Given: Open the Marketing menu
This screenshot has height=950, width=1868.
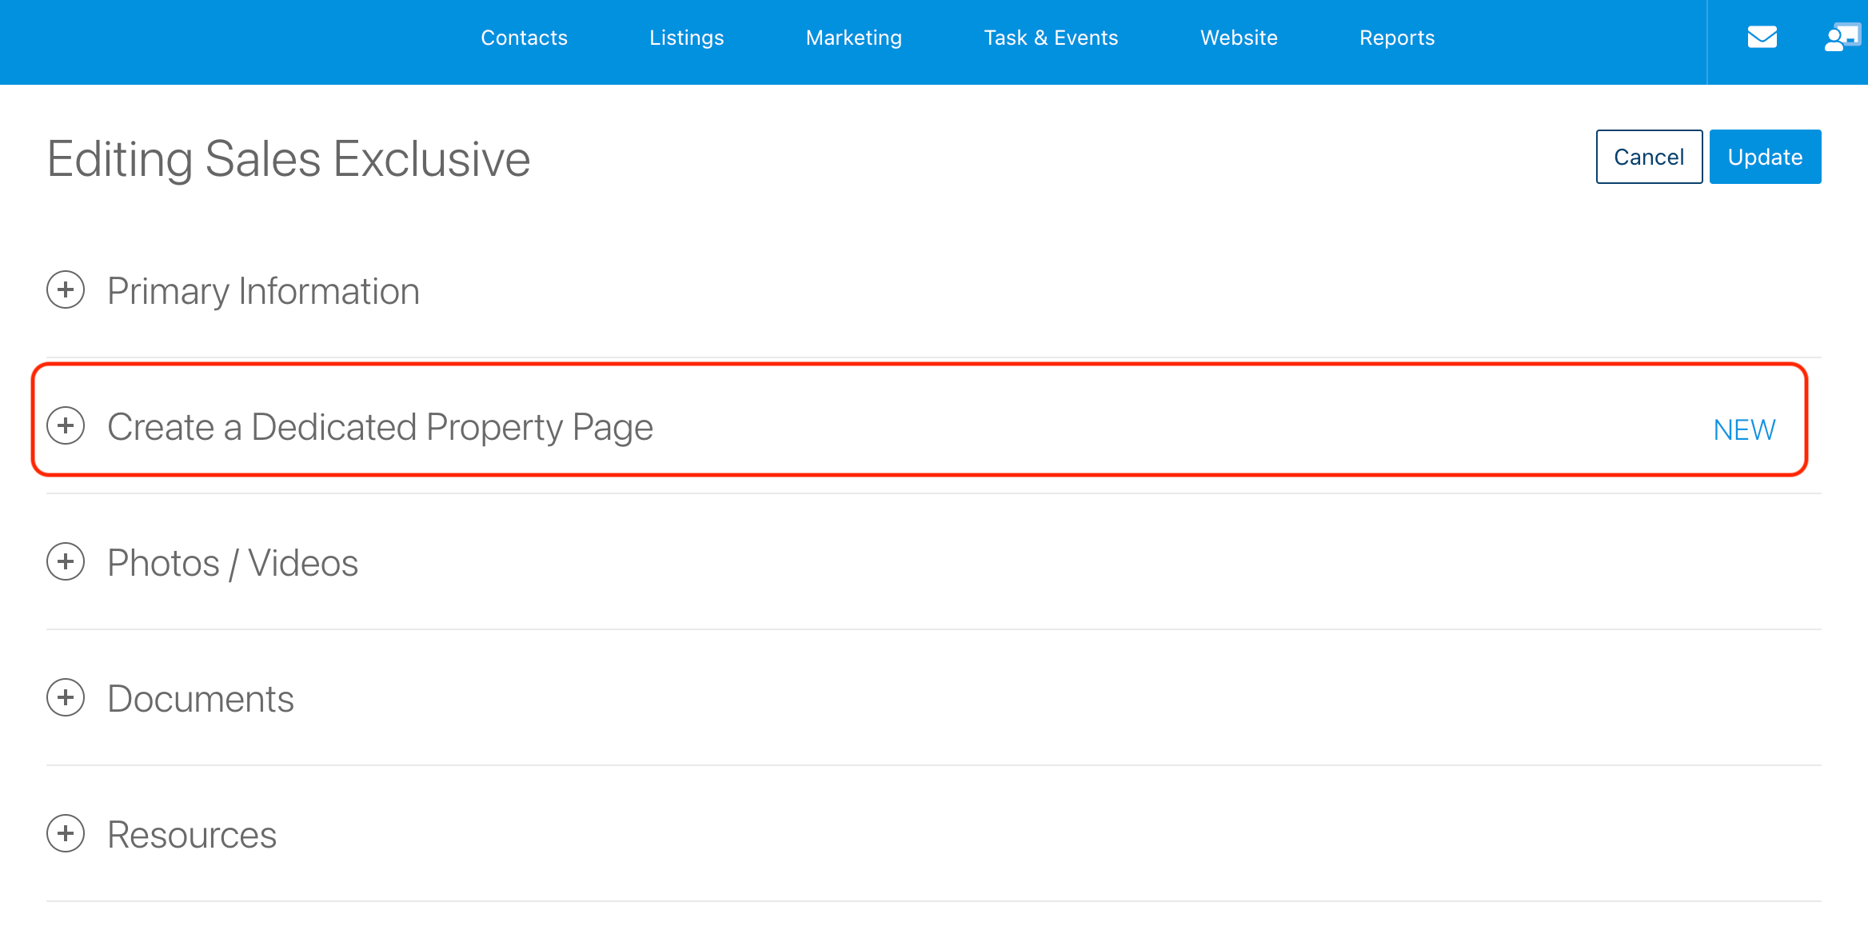Looking at the screenshot, I should (853, 38).
